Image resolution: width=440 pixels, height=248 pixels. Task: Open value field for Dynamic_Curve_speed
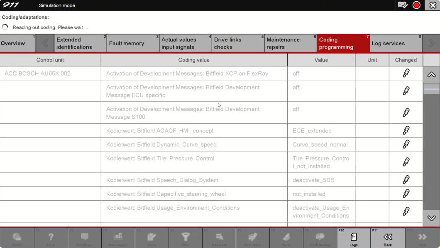pyautogui.click(x=321, y=145)
